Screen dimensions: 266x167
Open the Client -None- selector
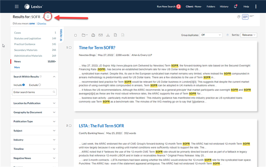[194, 7]
